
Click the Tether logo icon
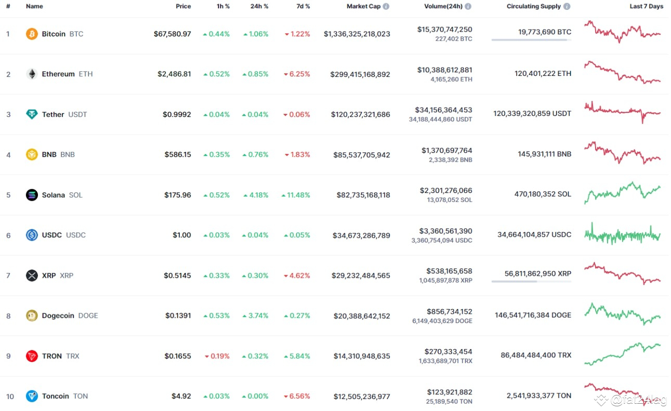[32, 114]
